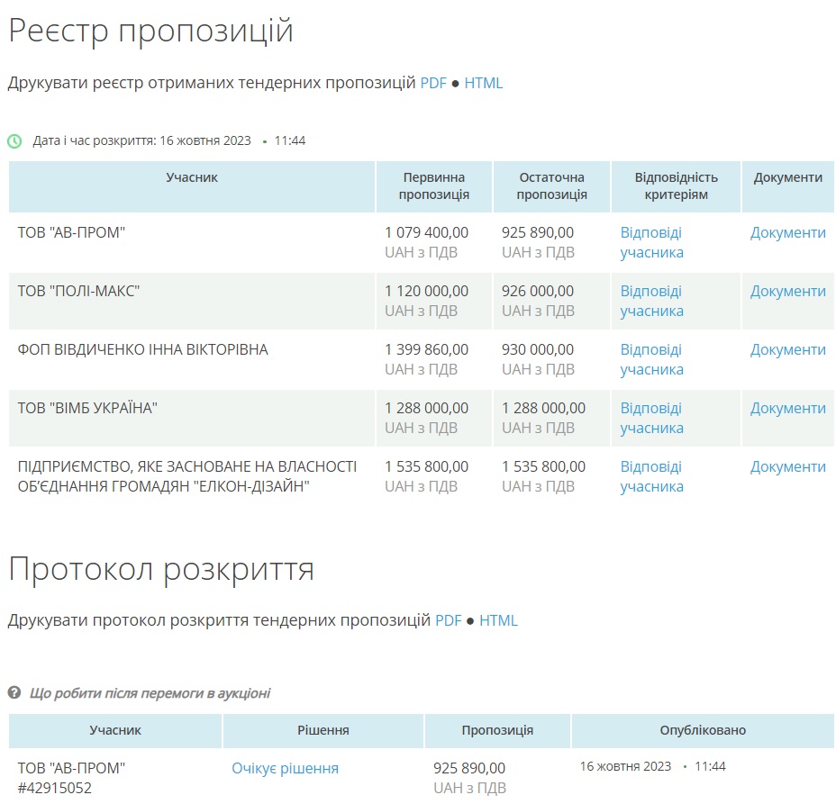Open "Що робити після перемоги в аукціоні" help
The width and height of the screenshot is (836, 804).
pos(150,693)
